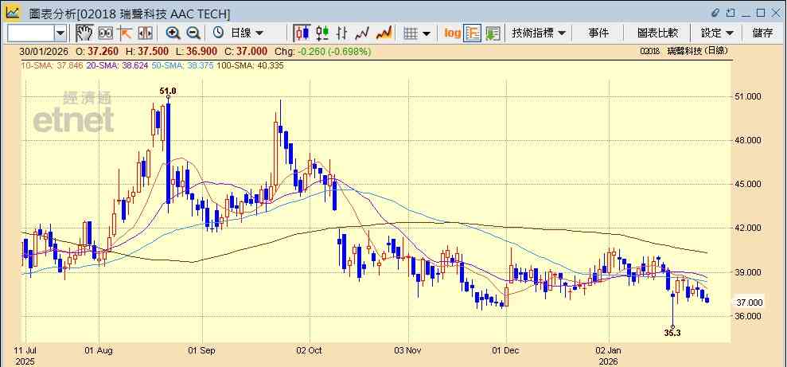Click the chart analysis window title icon

coord(13,12)
